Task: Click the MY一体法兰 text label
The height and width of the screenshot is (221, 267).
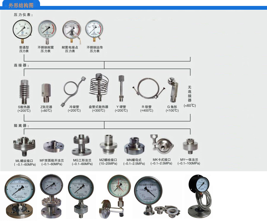Action: 189,160
